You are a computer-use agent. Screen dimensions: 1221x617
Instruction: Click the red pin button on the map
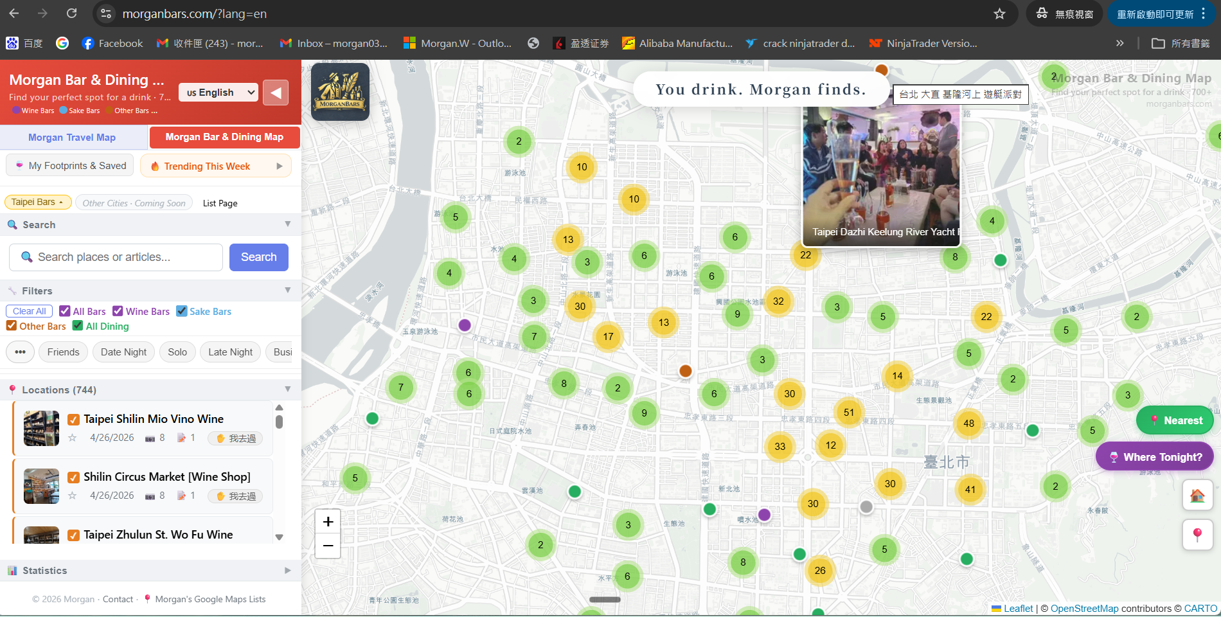(1197, 534)
